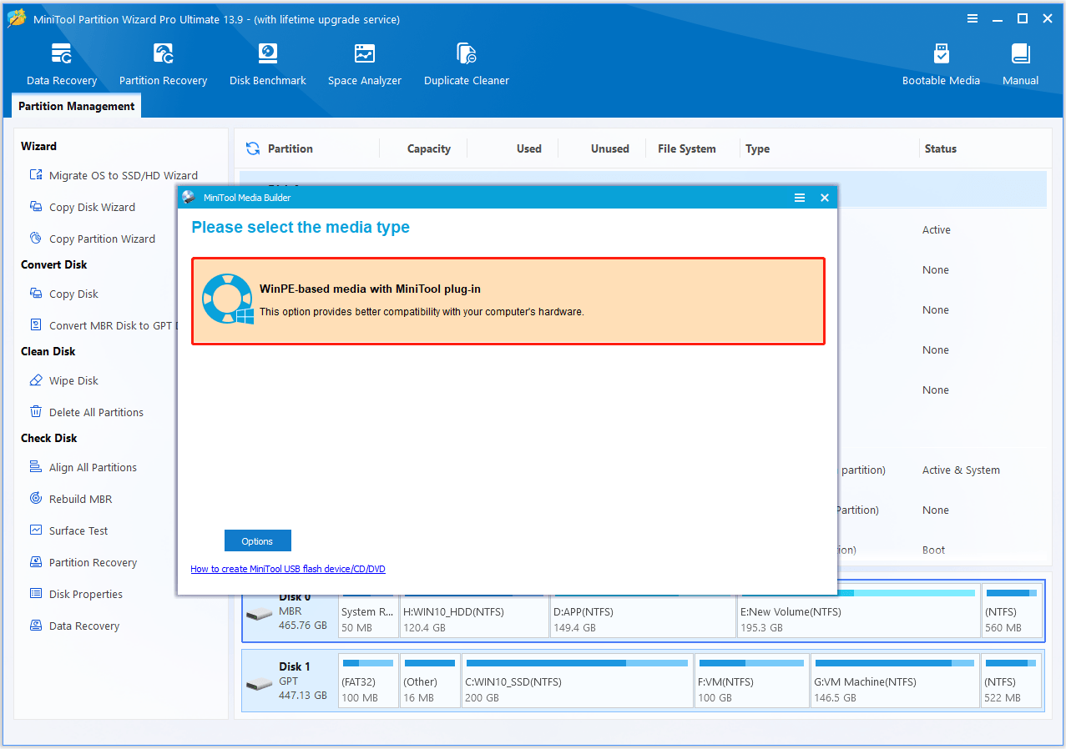Click Migrate OS wizard icon
This screenshot has height=749, width=1066.
[36, 175]
